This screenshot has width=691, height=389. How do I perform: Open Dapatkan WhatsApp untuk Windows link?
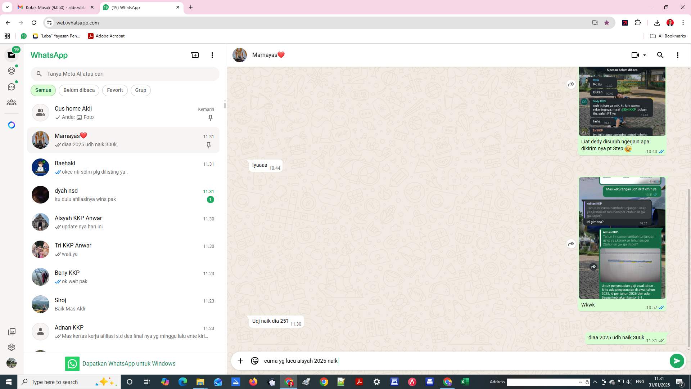(129, 363)
